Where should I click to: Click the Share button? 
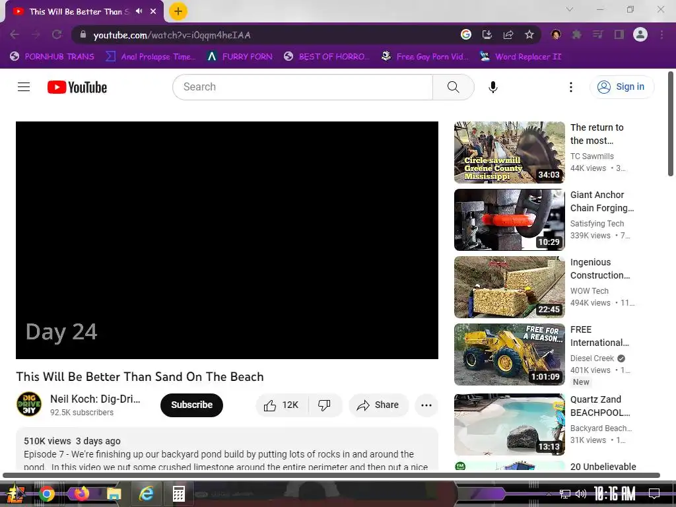point(378,405)
